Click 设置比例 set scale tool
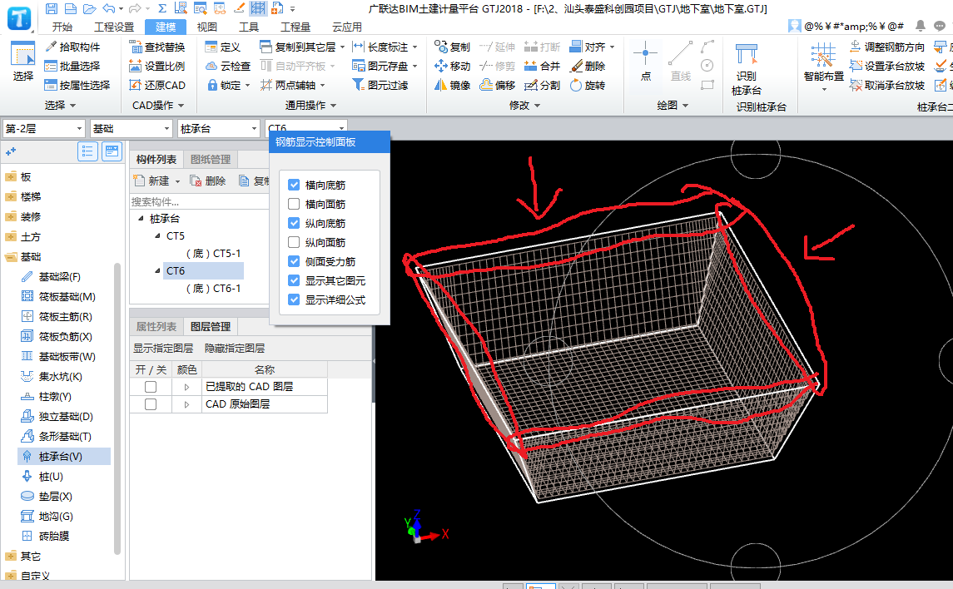The height and width of the screenshot is (589, 953). (x=156, y=66)
